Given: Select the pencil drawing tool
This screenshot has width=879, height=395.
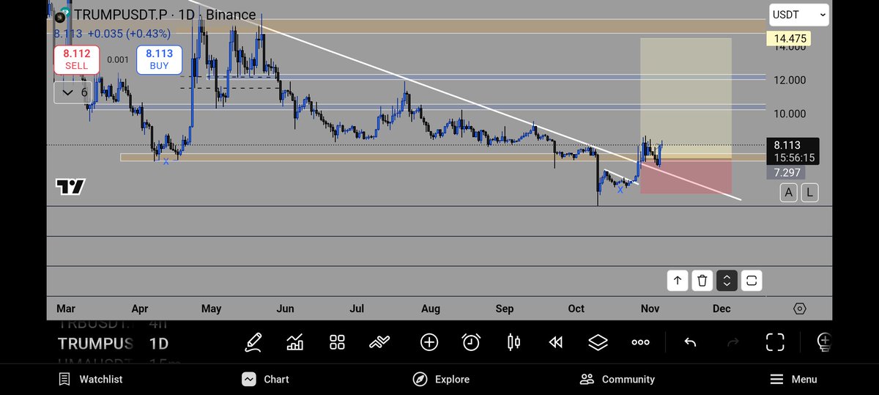Looking at the screenshot, I should (x=253, y=342).
